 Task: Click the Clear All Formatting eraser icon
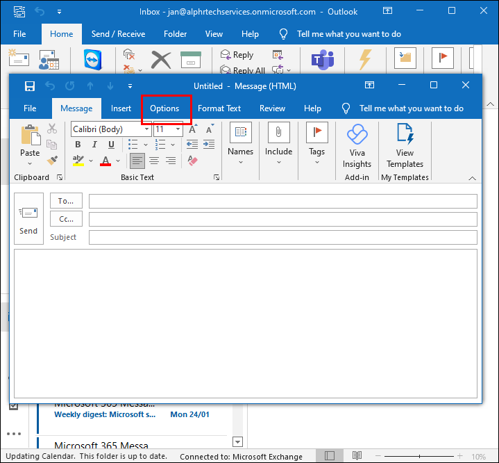pos(193,161)
